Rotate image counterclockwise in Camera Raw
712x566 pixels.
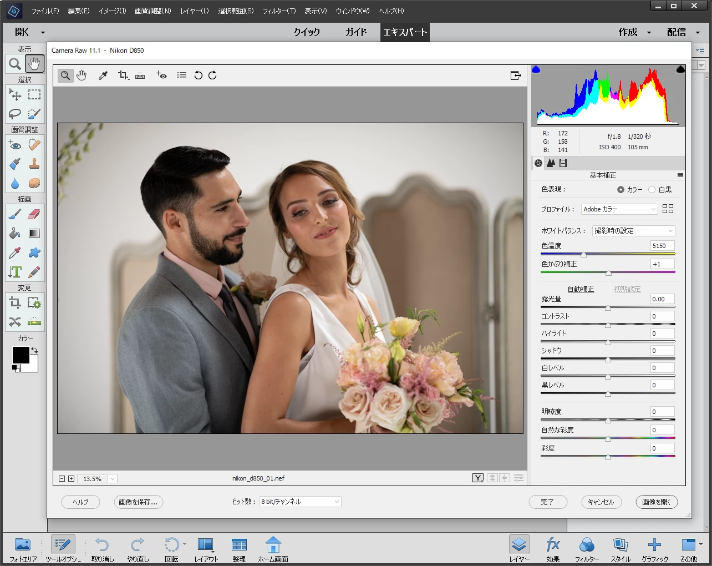pyautogui.click(x=198, y=75)
